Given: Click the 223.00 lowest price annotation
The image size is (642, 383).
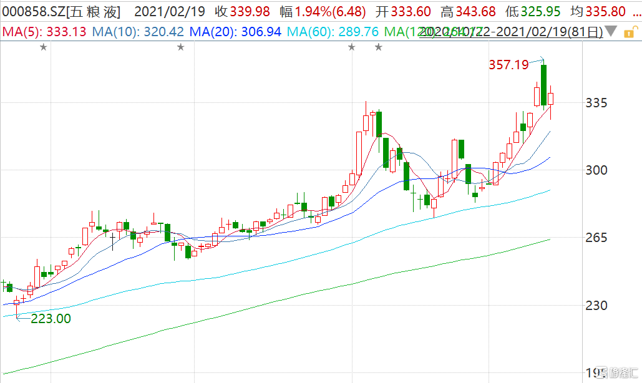Looking at the screenshot, I should pos(51,318).
